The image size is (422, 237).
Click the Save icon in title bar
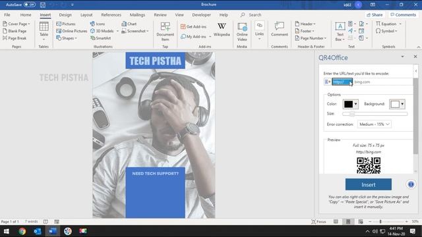[42, 5]
